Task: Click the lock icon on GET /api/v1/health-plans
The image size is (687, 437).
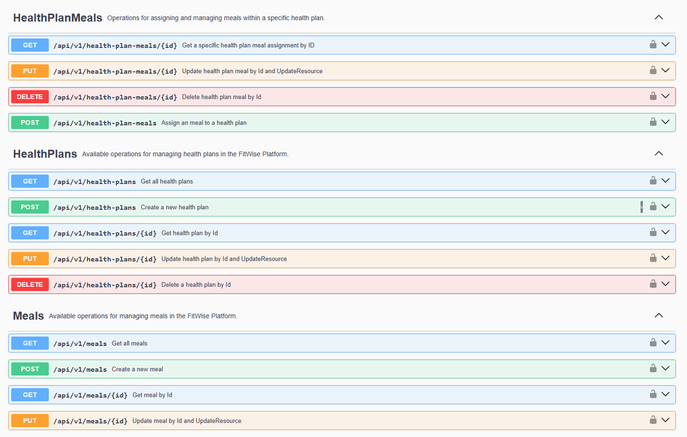Action: click(x=653, y=180)
